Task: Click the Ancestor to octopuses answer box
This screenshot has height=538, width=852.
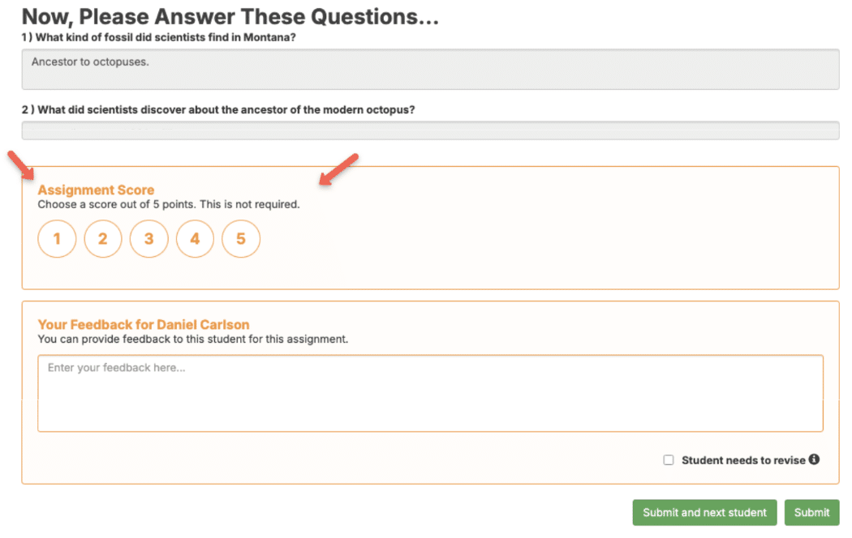Action: coord(430,70)
